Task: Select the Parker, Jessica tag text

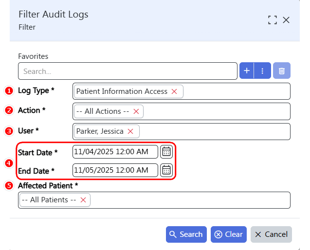Action: click(x=100, y=131)
